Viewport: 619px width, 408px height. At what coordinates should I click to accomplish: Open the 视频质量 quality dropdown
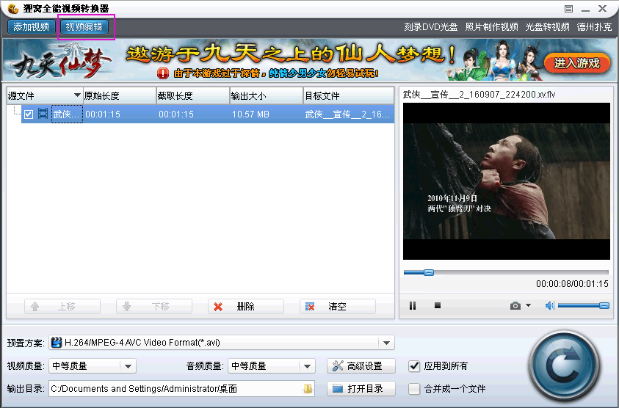pyautogui.click(x=128, y=366)
